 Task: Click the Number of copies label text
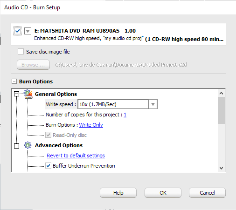point(84,115)
